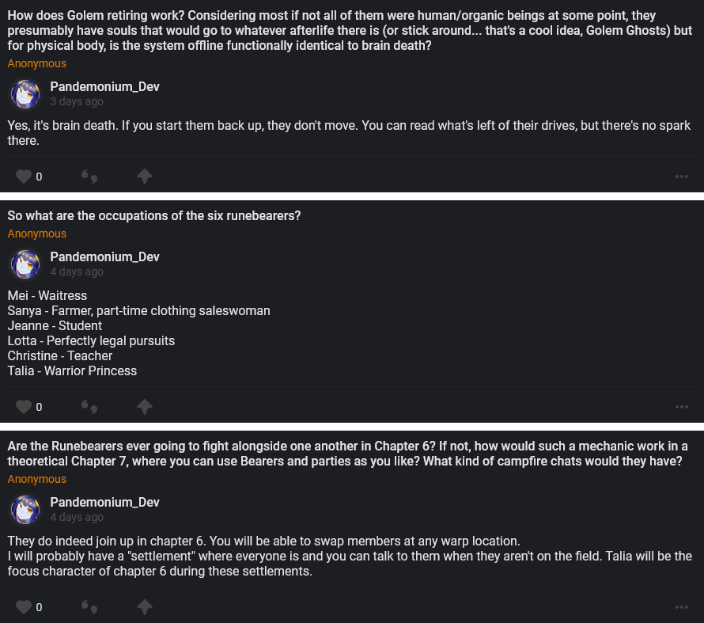Share the runebearers occupations answer using arrow icon
Viewport: 704px width, 623px height.
[145, 407]
